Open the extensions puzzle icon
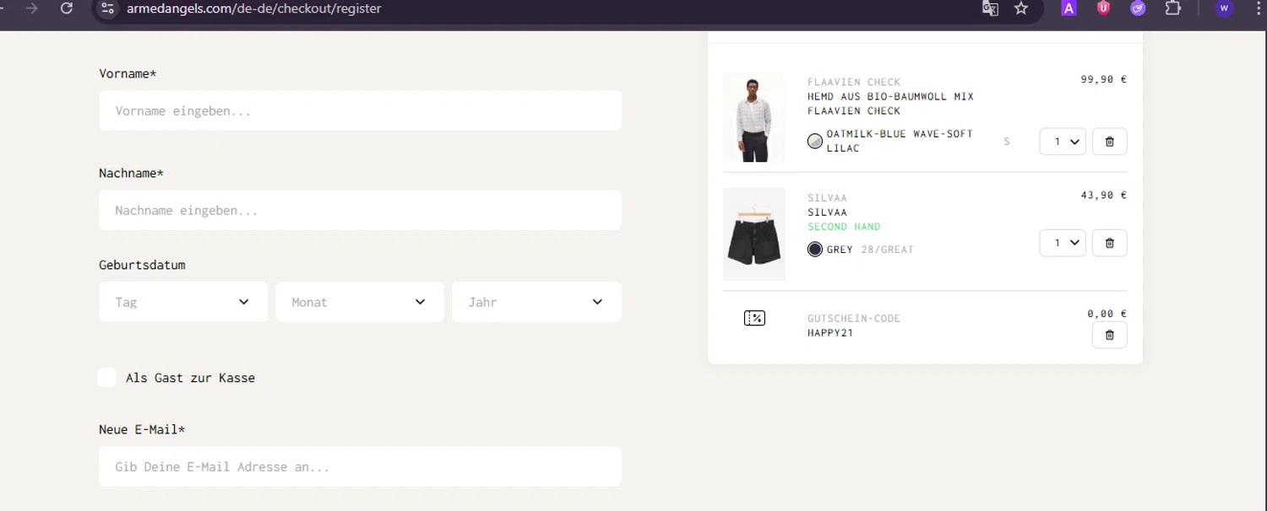This screenshot has width=1267, height=511. point(1172,8)
